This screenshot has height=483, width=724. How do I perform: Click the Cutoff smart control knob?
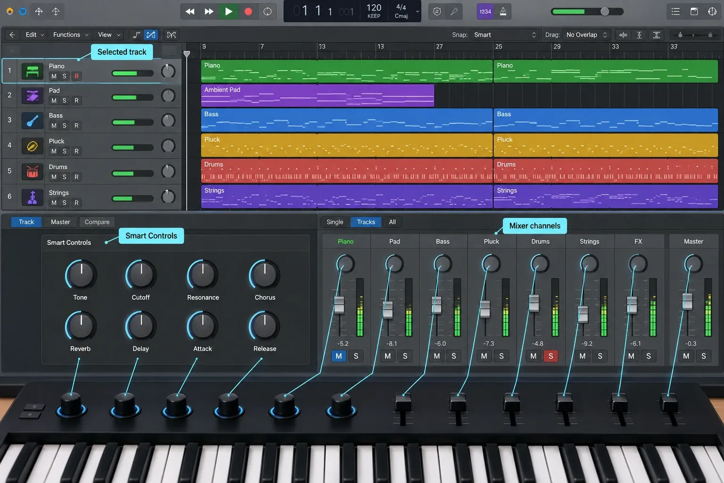click(x=141, y=274)
